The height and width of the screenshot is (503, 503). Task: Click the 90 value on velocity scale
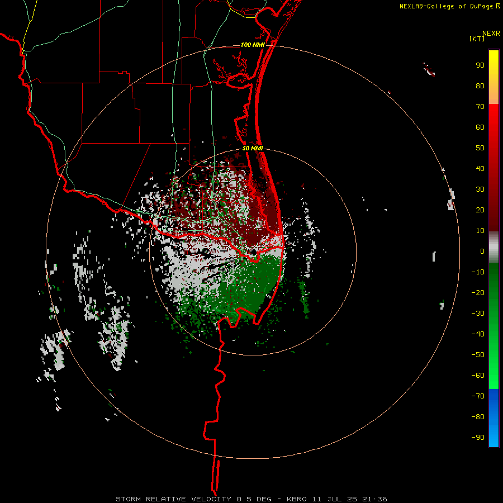click(480, 65)
